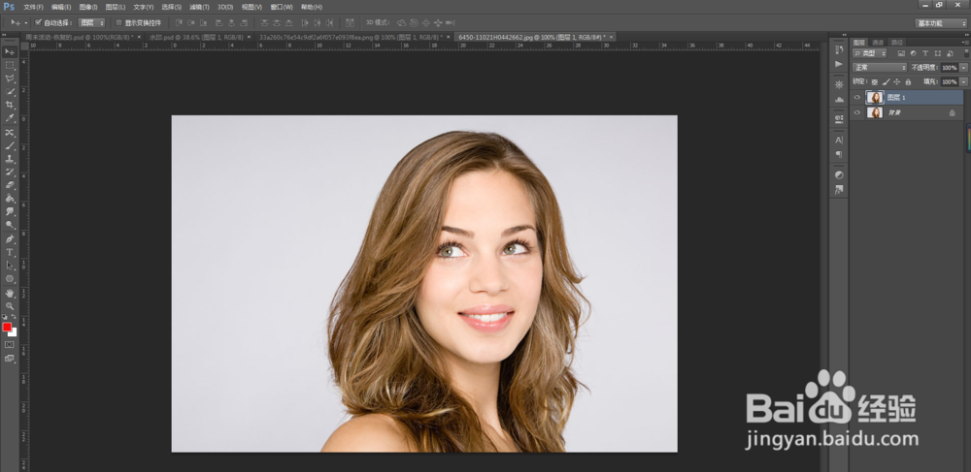Toggle adjustment layer filter icon
This screenshot has height=472, width=971.
click(914, 53)
